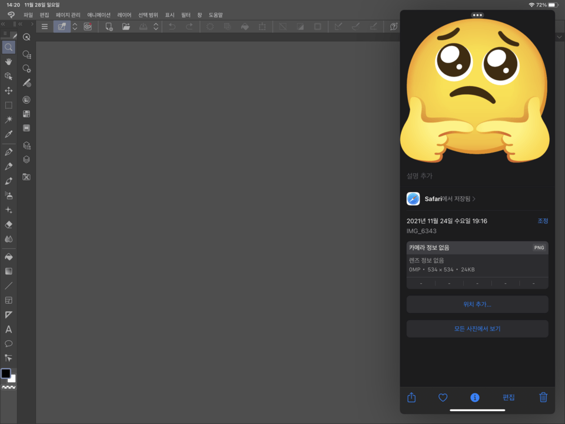Choose the Text tool
565x424 pixels.
pyautogui.click(x=8, y=329)
